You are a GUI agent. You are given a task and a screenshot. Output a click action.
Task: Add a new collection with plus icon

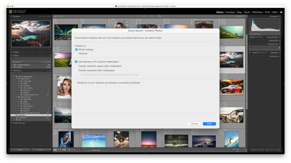(x=50, y=70)
